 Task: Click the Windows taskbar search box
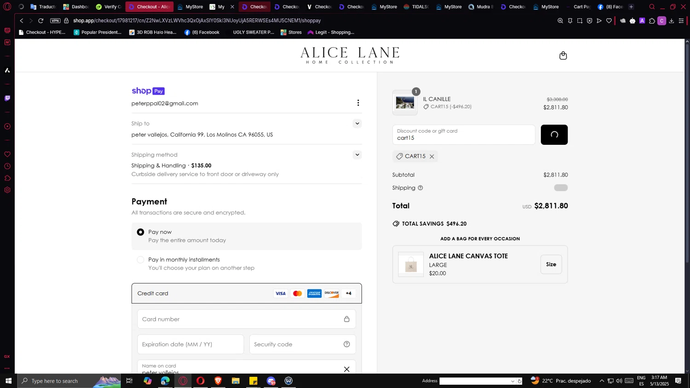coord(69,381)
